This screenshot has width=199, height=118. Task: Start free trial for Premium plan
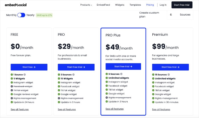[171, 67]
